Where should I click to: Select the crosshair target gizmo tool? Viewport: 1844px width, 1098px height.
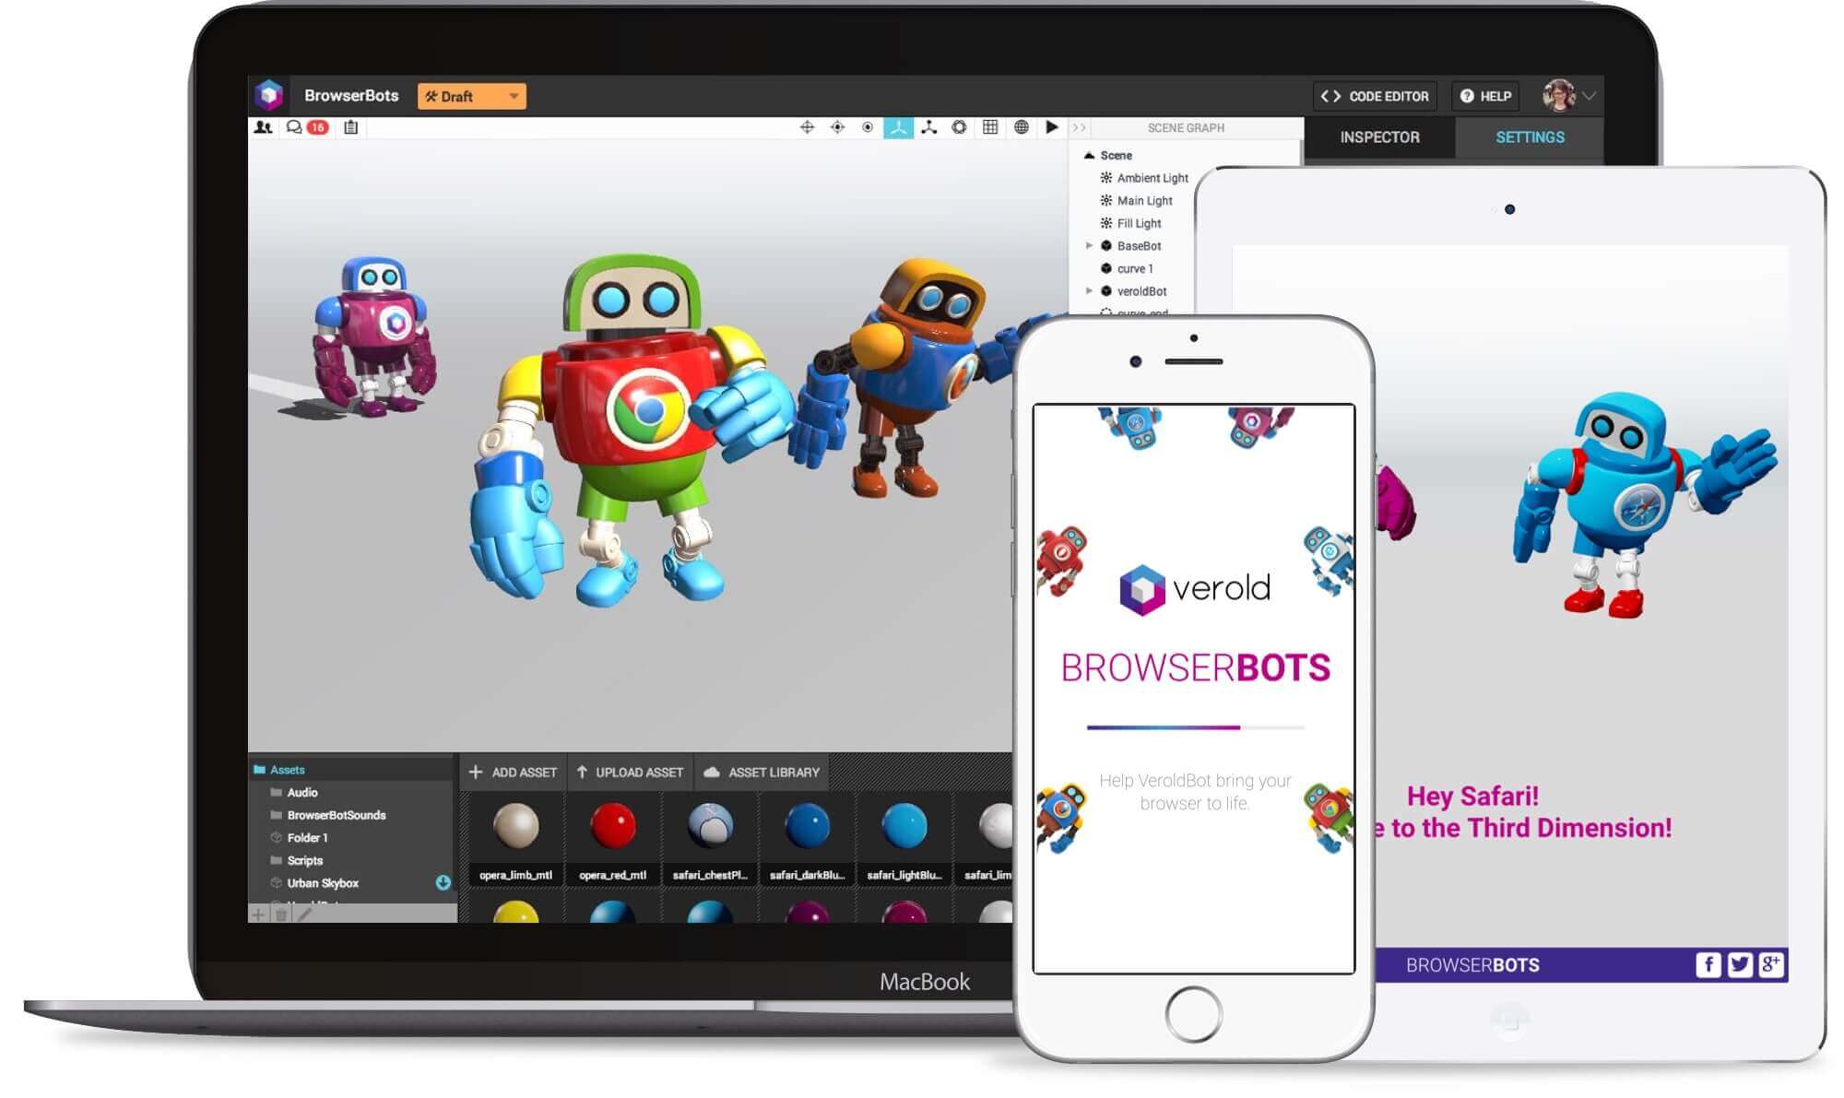[x=837, y=127]
